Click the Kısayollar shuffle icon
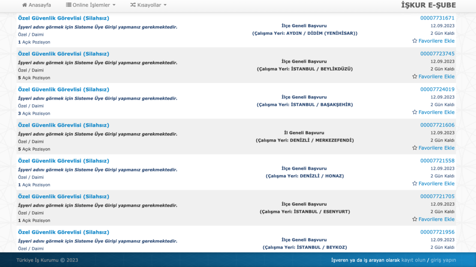 click(133, 5)
